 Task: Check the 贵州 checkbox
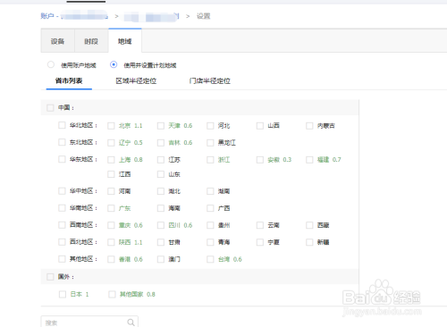coord(210,225)
